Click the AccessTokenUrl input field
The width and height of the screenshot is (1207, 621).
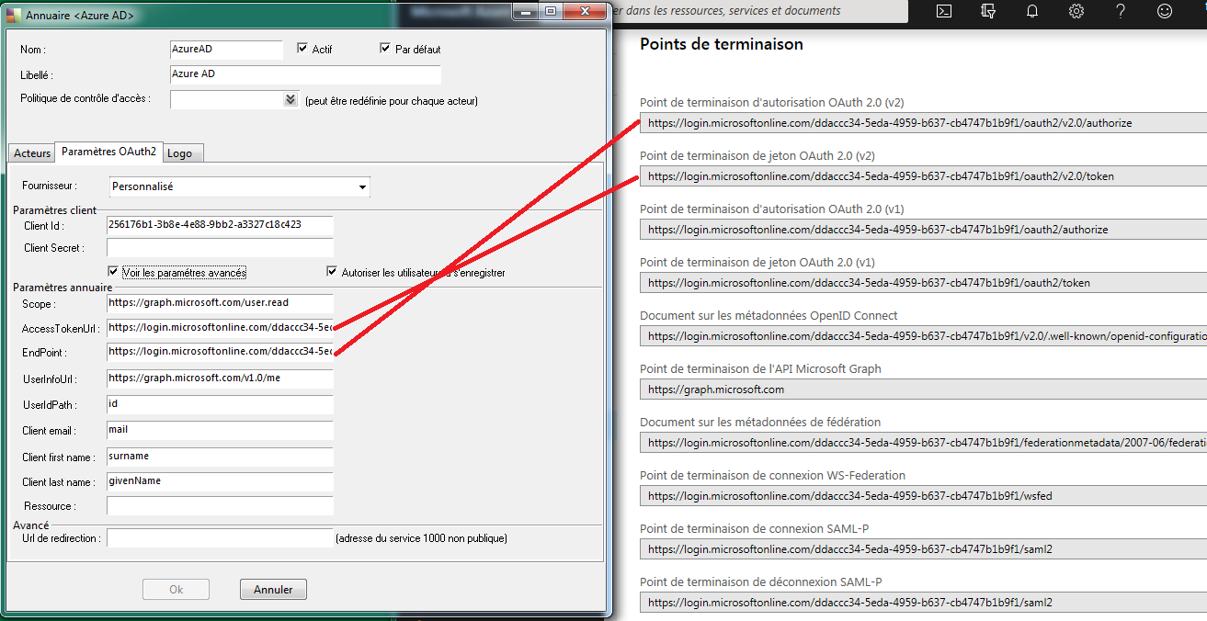pos(220,328)
